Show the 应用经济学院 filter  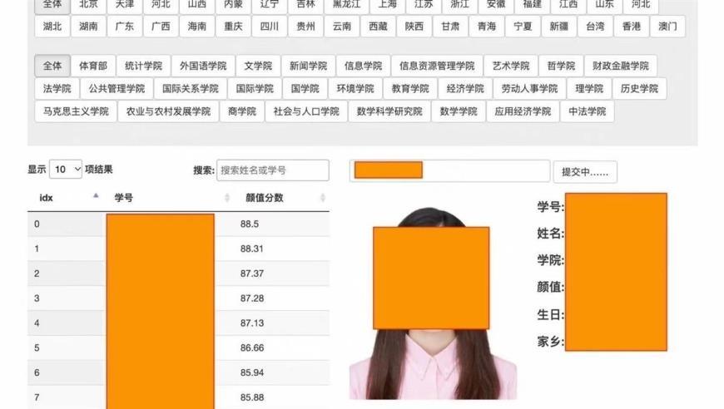coord(523,111)
